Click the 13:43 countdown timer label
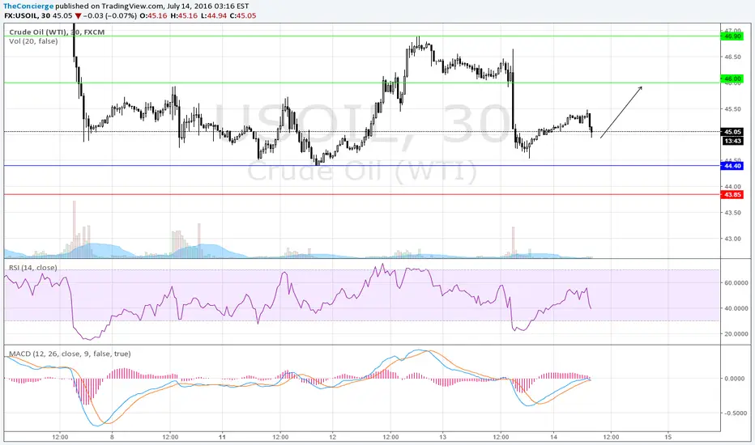This screenshot has height=445, width=755. (x=732, y=141)
